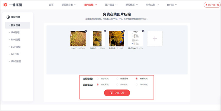
Task: Click thumbnail of yellow leaves on ground
Action: pos(78,39)
